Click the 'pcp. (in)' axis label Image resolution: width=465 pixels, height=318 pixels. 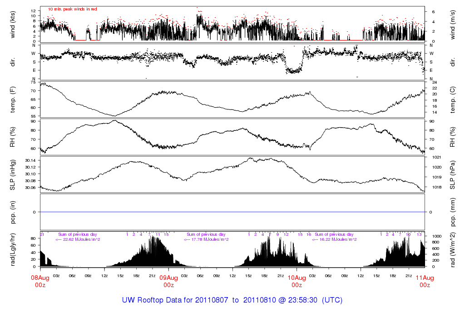(x=12, y=212)
